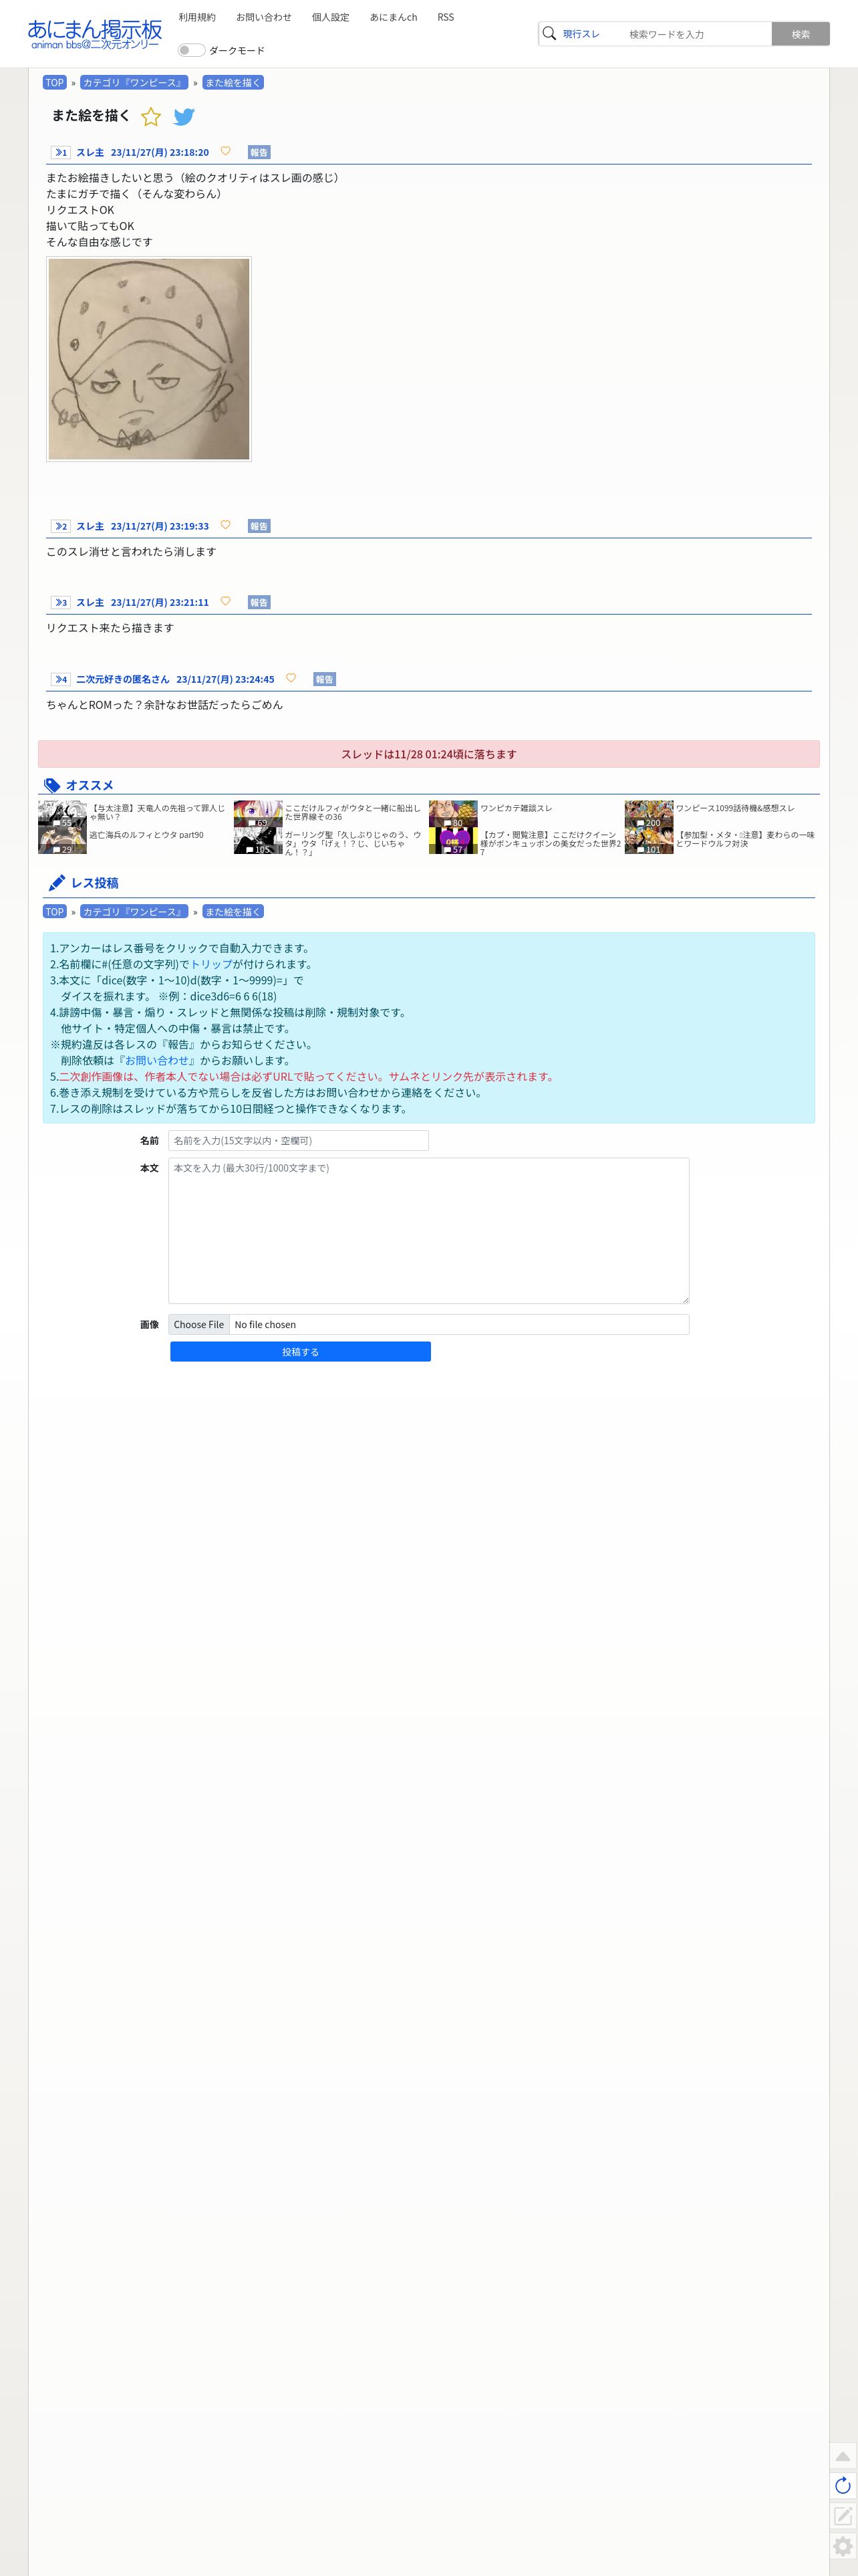
Task: Click the thumbnail with 200 comments
Action: click(x=650, y=813)
